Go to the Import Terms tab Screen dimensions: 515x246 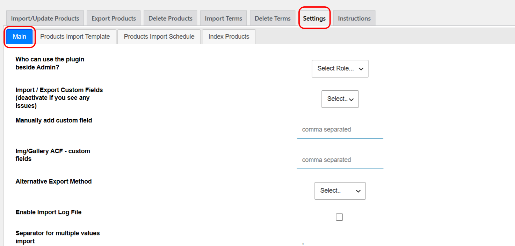tap(224, 18)
